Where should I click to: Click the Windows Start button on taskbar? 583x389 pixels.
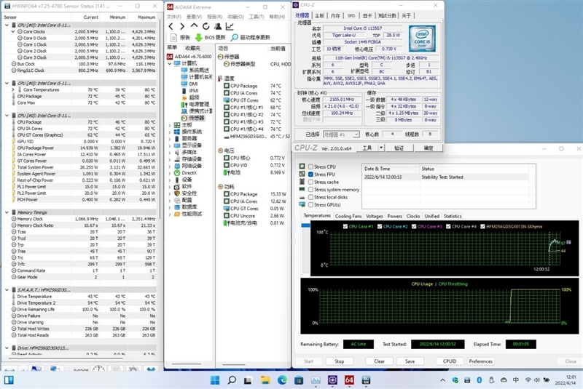[x=214, y=380]
